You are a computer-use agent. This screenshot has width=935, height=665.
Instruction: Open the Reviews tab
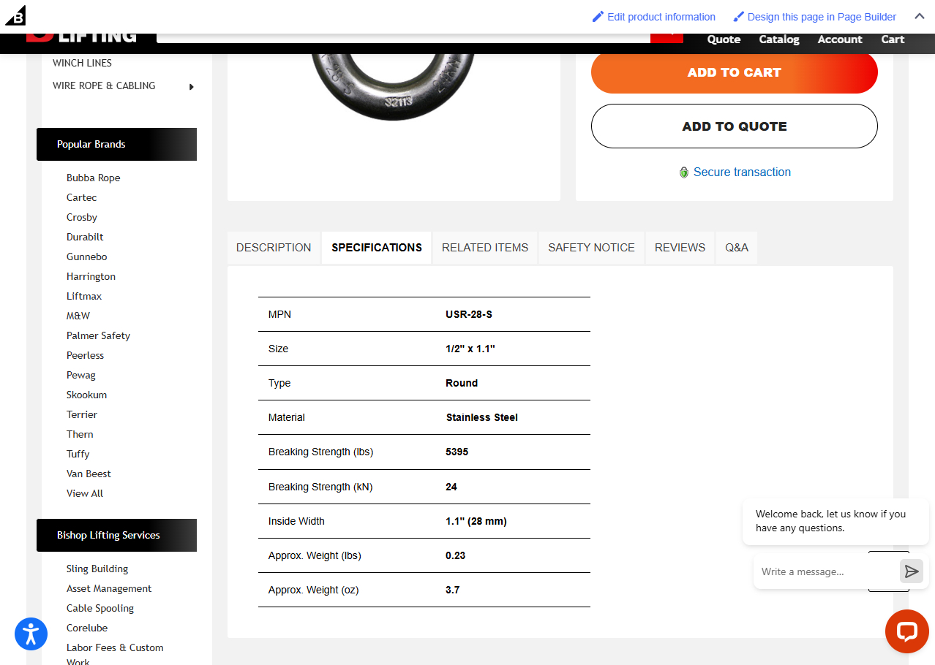point(680,248)
